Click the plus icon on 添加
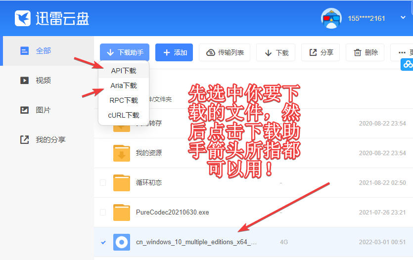This screenshot has height=260, width=413. tap(167, 52)
